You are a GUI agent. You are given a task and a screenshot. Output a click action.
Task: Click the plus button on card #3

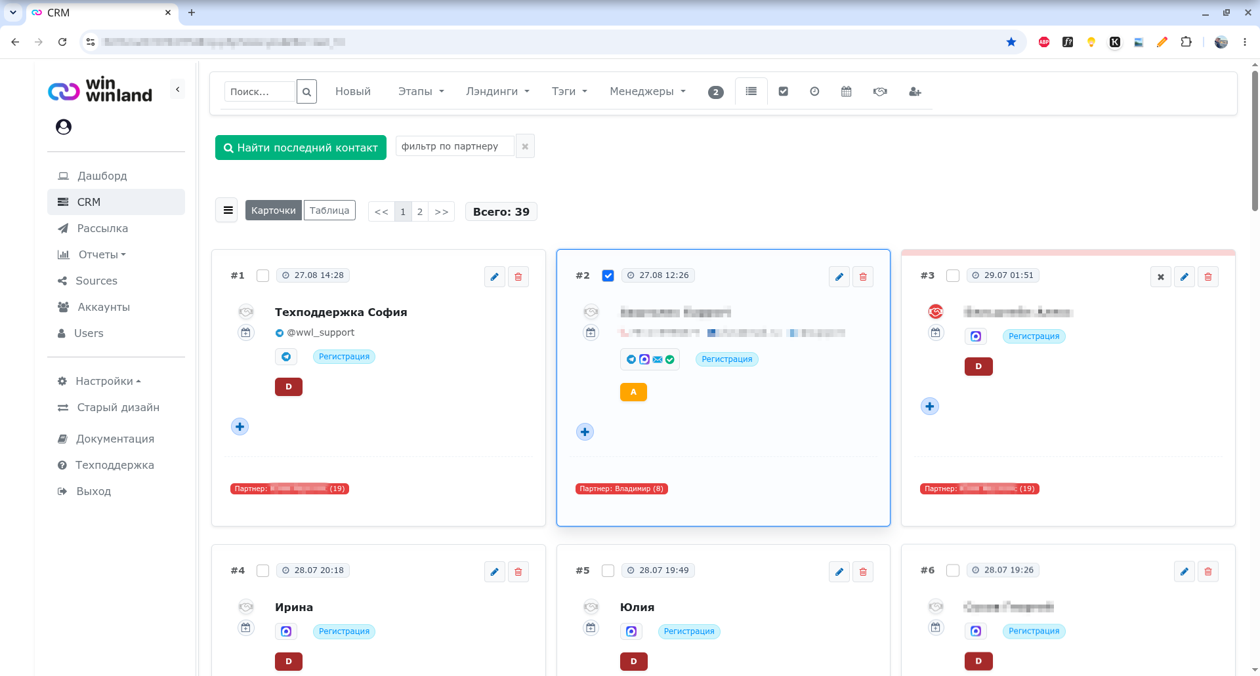click(930, 407)
